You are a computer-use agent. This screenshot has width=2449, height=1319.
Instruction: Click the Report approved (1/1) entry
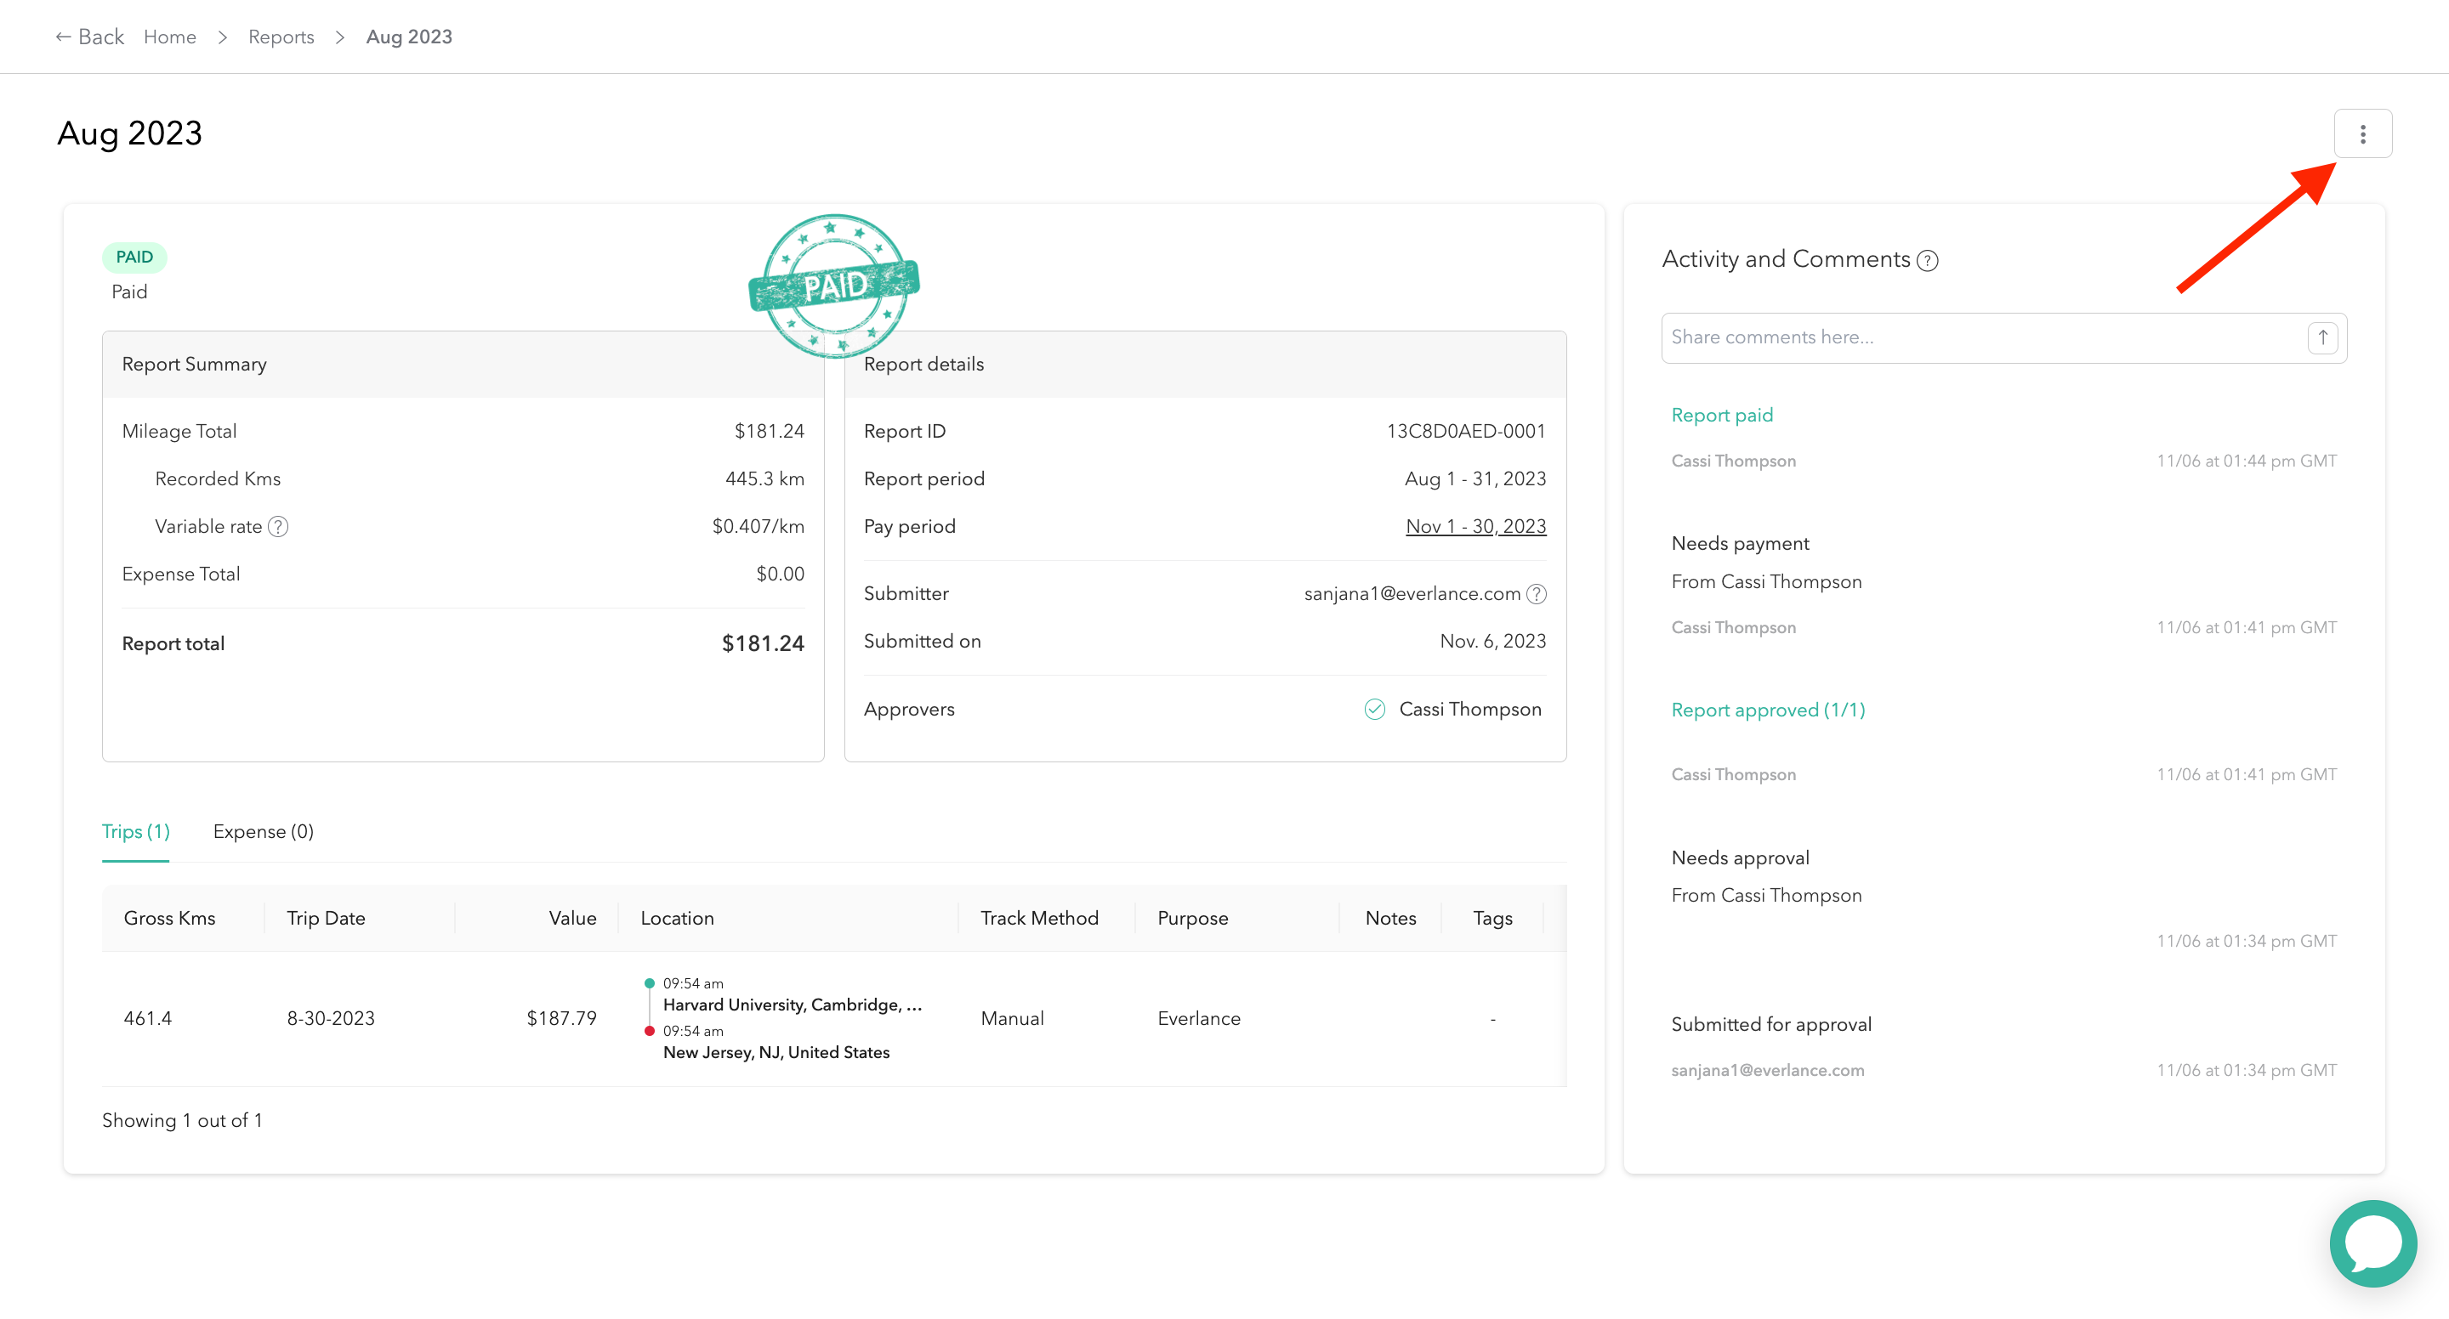(x=1767, y=710)
